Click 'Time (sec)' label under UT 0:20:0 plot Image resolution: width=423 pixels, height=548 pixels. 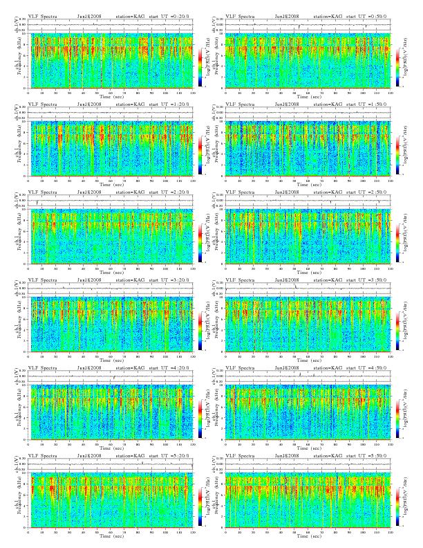[x=112, y=96]
